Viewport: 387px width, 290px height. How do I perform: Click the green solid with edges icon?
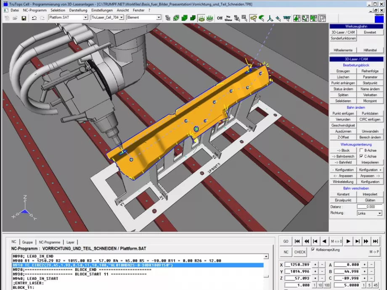193,18
